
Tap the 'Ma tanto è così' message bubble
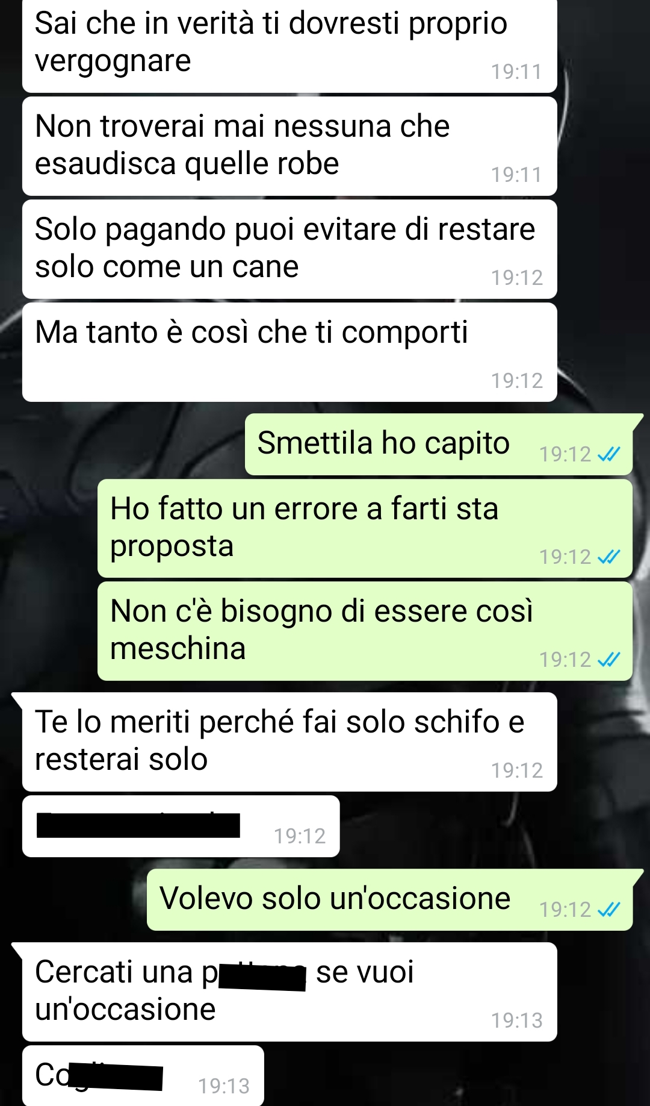[289, 352]
